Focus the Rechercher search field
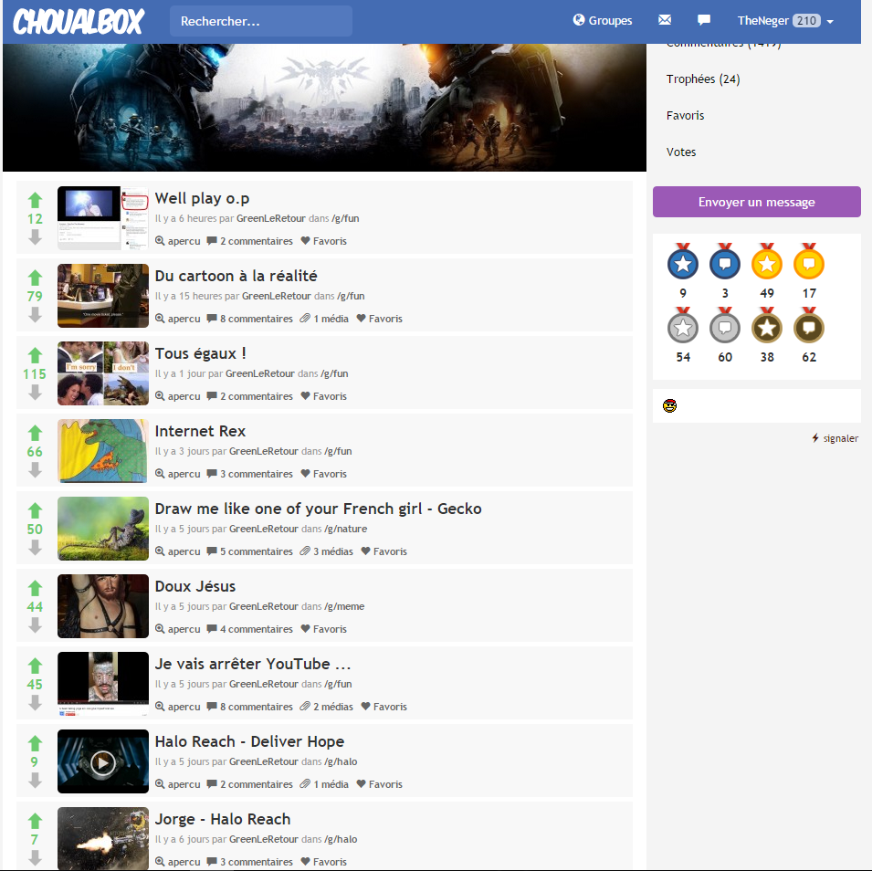Viewport: 872px width, 871px height. (260, 21)
